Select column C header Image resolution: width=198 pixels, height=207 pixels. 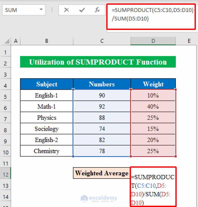(102, 41)
